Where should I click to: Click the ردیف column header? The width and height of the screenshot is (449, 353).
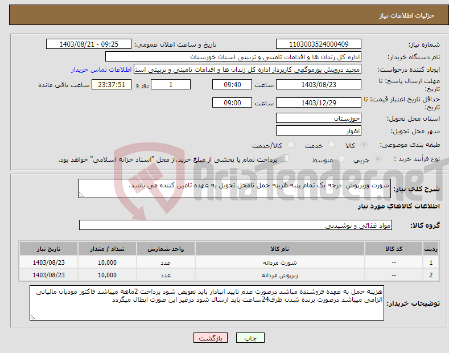point(431,249)
